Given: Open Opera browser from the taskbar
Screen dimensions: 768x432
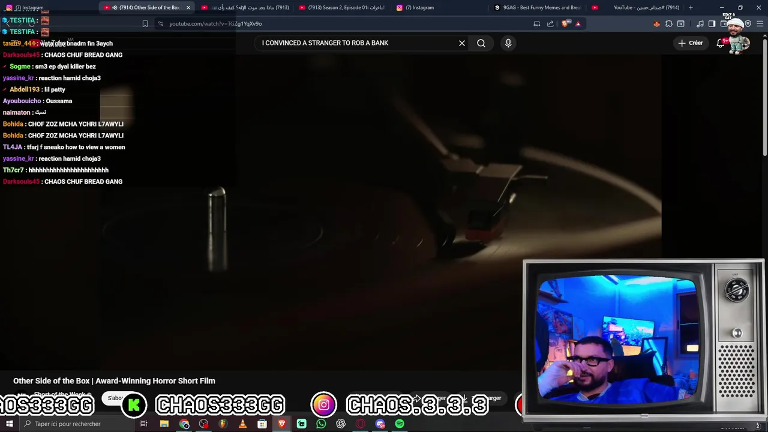Looking at the screenshot, I should coord(360,424).
